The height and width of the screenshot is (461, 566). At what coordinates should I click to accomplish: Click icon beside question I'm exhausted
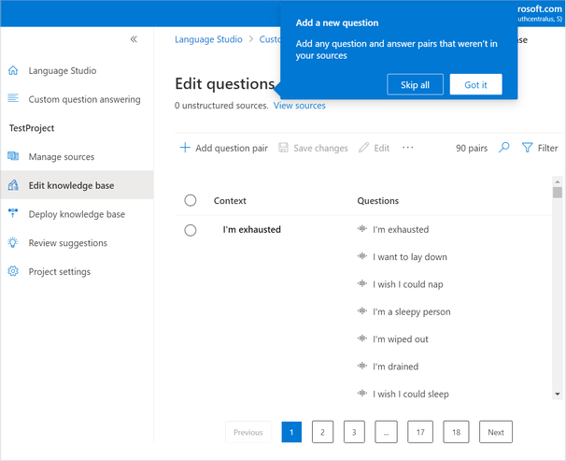pos(362,229)
